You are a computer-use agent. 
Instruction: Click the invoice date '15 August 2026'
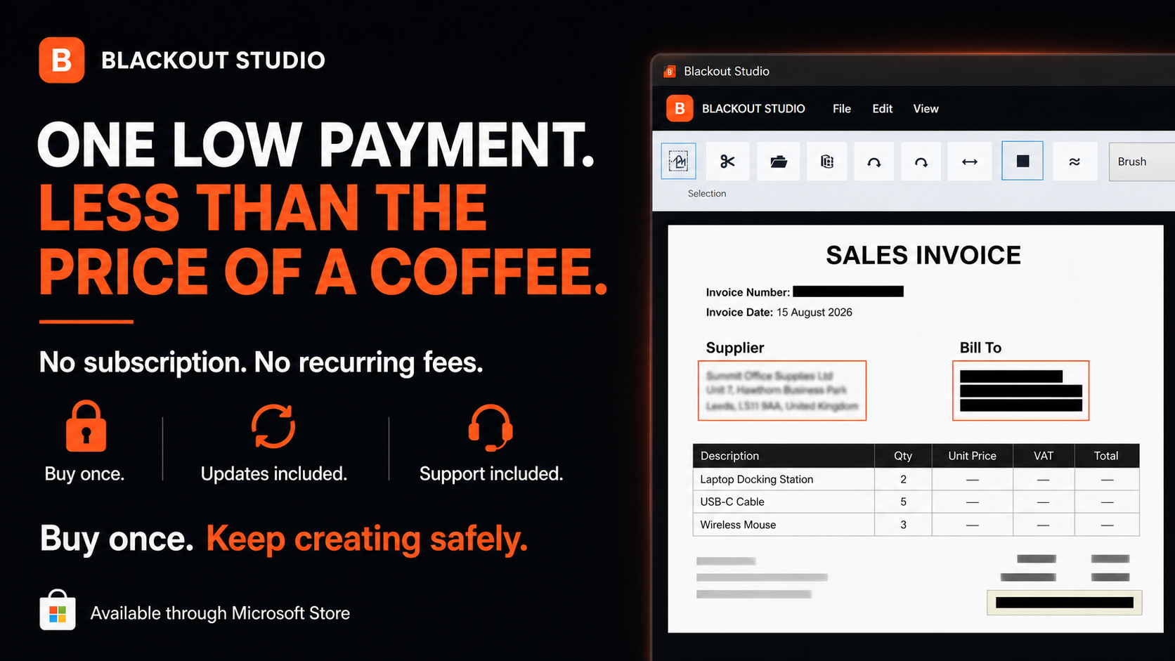pos(814,313)
